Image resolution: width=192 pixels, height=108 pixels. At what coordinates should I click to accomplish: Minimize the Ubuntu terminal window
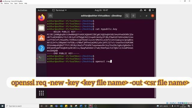(140, 16)
